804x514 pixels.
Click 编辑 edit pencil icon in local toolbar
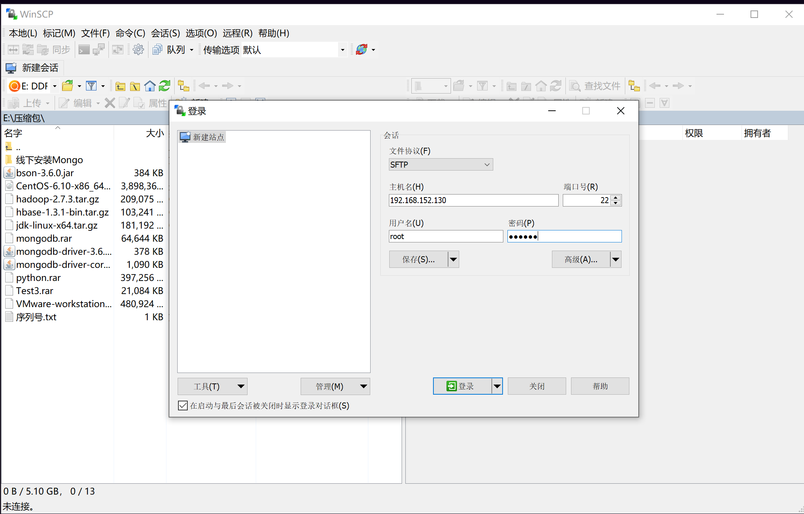(64, 103)
